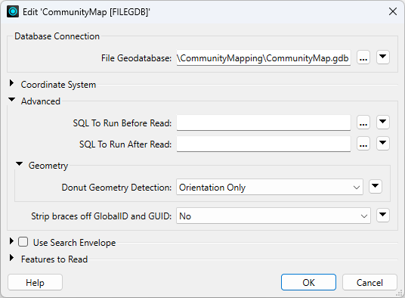
Task: Collapse the Geometry subsection
Action: click(x=20, y=164)
